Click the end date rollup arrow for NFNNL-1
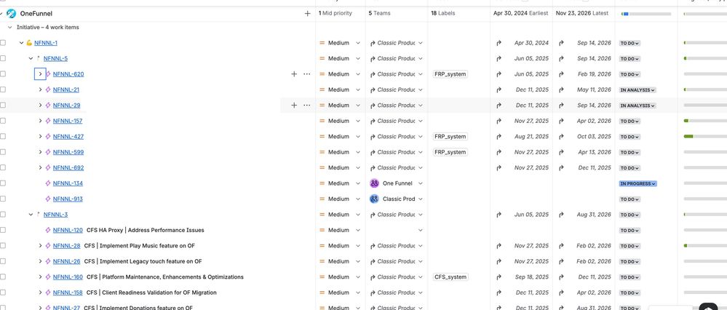This screenshot has width=727, height=310. tap(561, 43)
